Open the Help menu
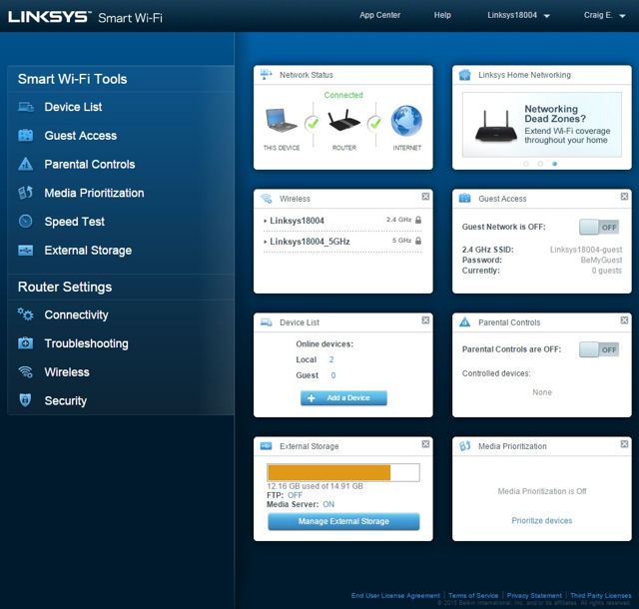 [x=442, y=15]
